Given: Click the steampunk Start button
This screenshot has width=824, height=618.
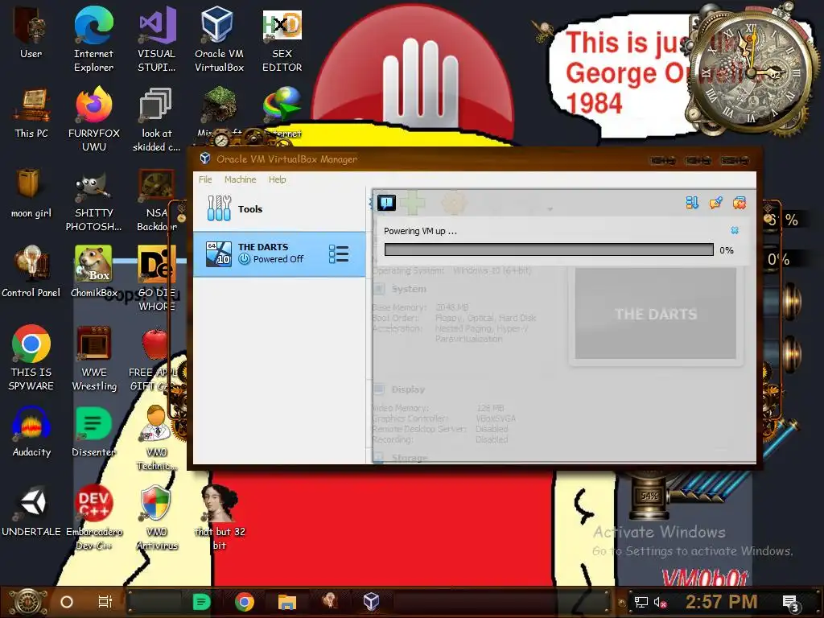Looking at the screenshot, I should click(x=30, y=602).
